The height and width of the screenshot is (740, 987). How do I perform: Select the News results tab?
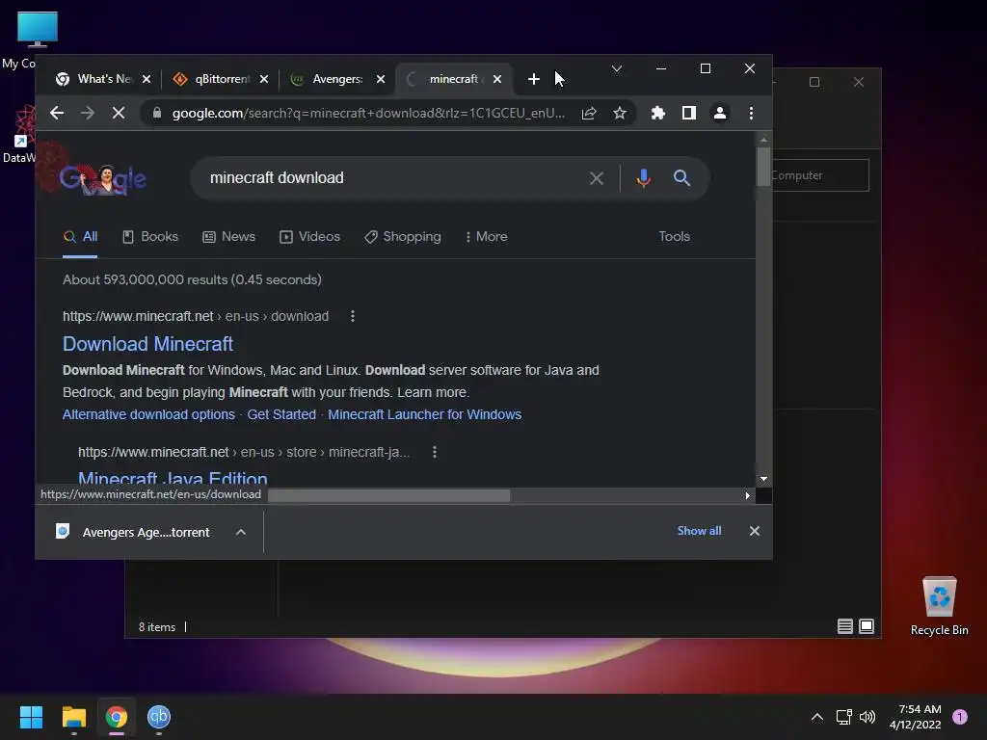point(229,237)
